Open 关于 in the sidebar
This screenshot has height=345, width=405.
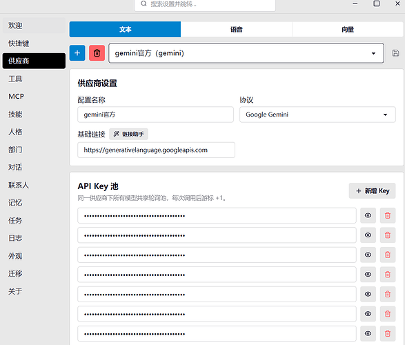pyautogui.click(x=34, y=291)
